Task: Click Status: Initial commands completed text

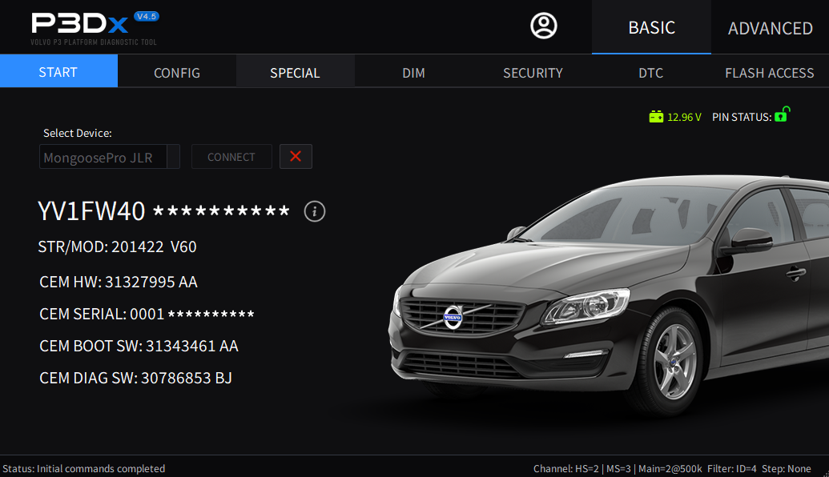Action: pos(83,468)
